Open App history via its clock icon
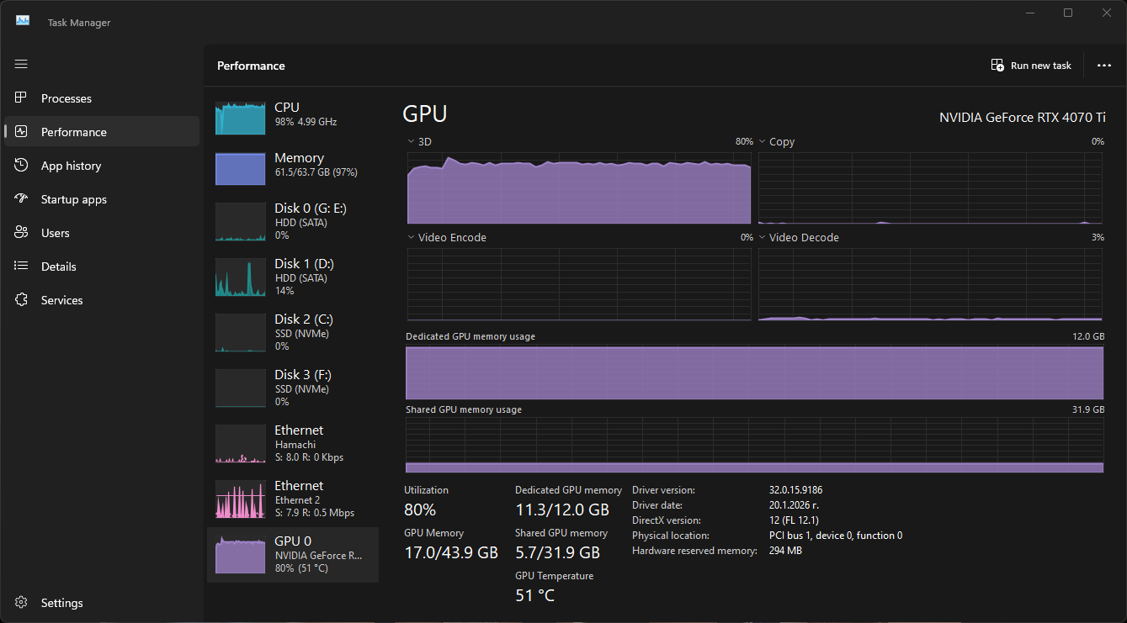Viewport: 1127px width, 623px height. (x=22, y=166)
